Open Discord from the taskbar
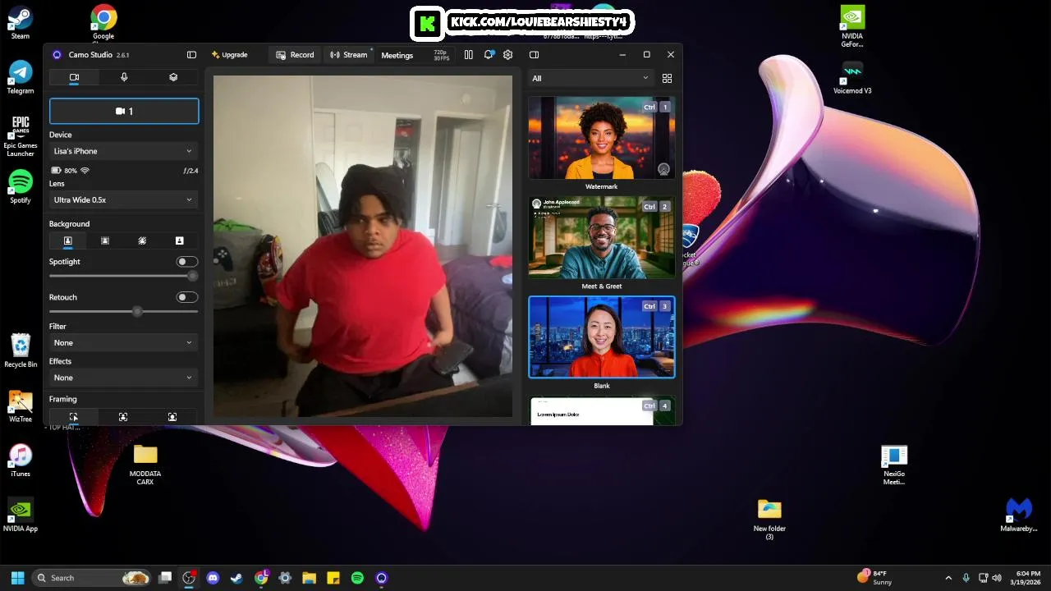The image size is (1051, 591). pyautogui.click(x=213, y=578)
